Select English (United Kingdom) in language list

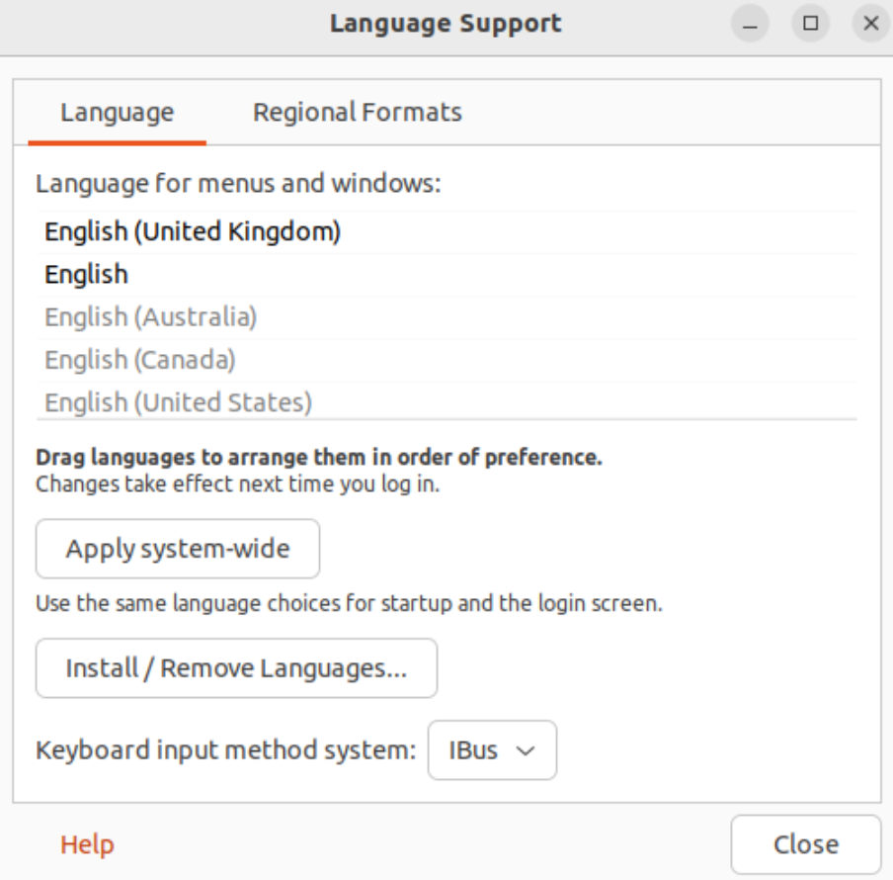click(193, 232)
